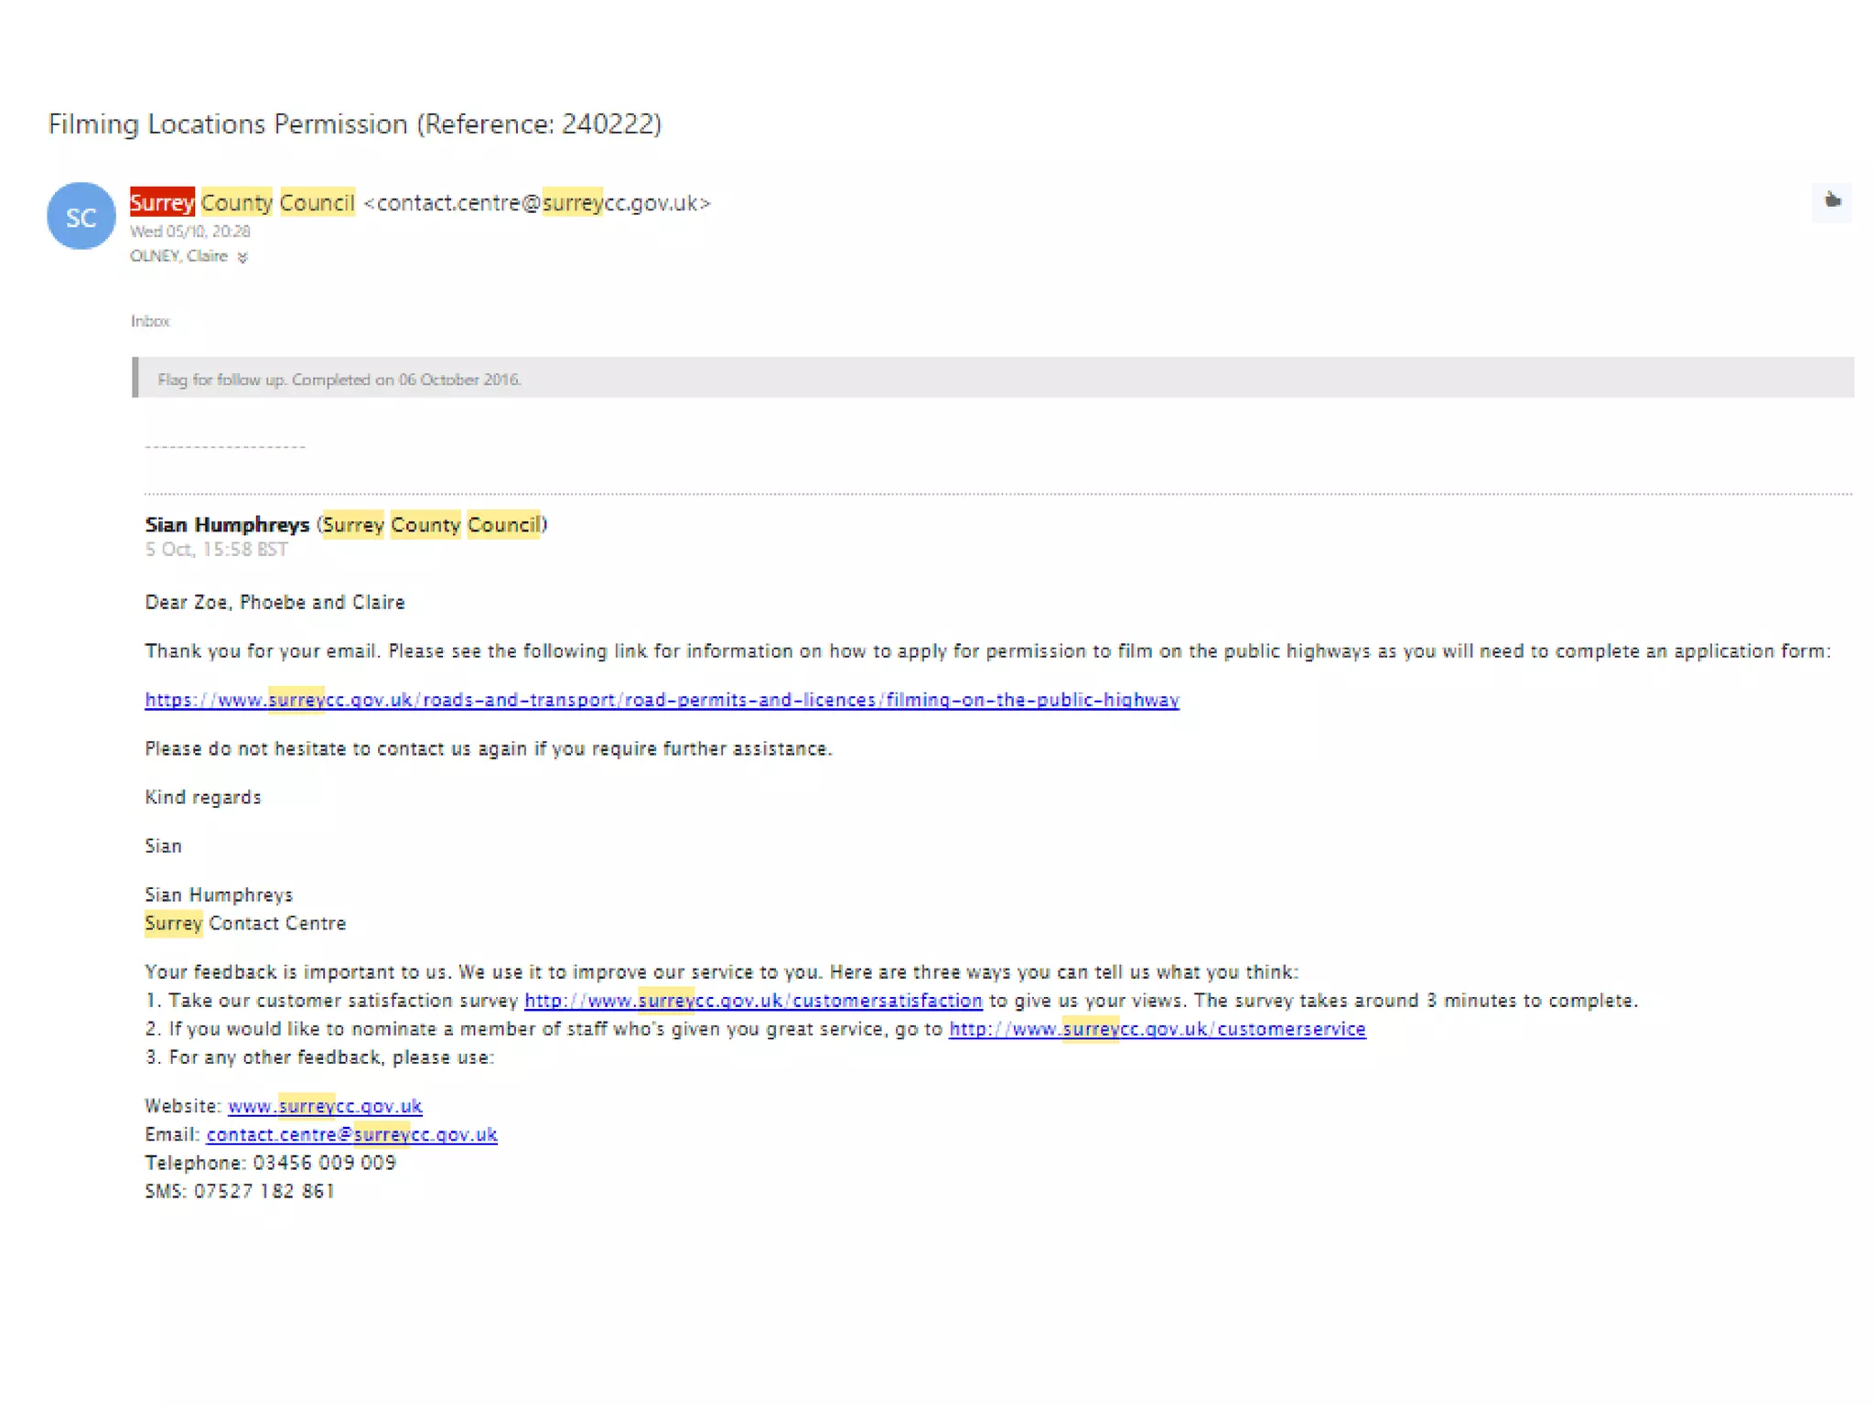Open the customerservice nomination link

(x=1157, y=1029)
